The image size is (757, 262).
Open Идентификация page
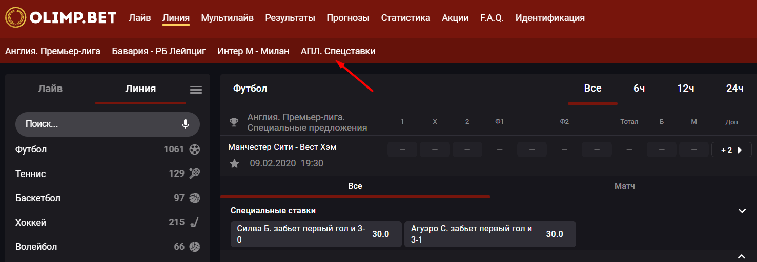point(550,18)
